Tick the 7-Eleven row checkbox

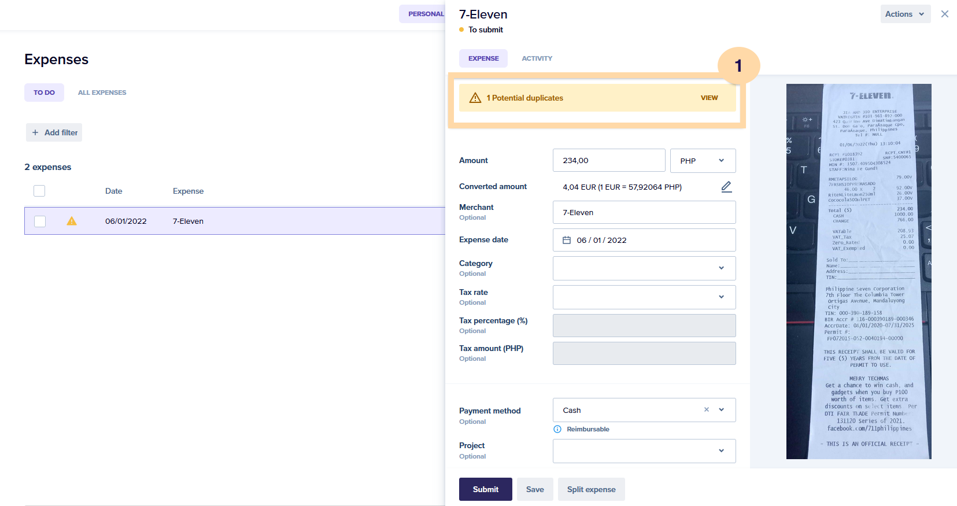tap(40, 221)
